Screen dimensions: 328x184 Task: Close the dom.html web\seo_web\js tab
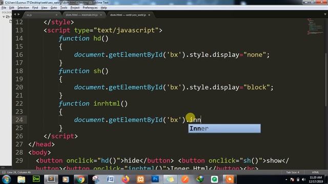coord(149,15)
